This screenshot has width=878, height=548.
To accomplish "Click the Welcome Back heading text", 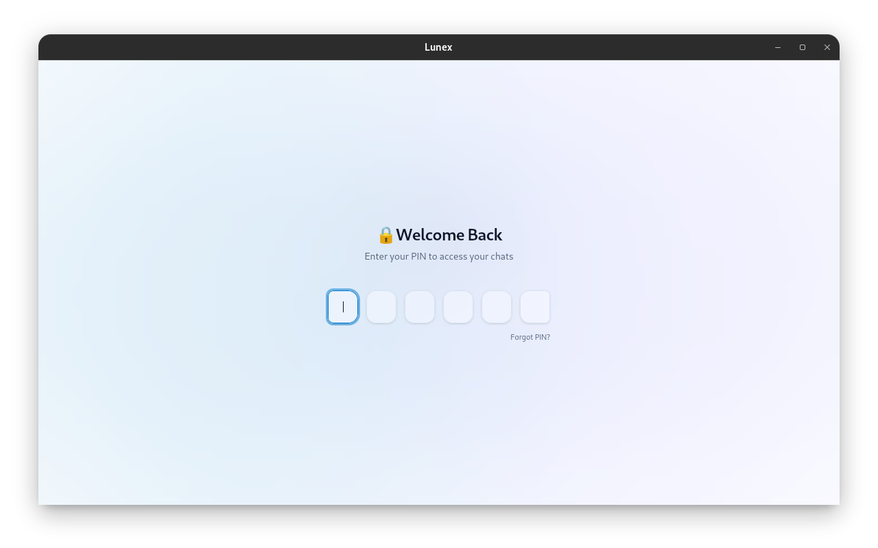I will pyautogui.click(x=449, y=234).
